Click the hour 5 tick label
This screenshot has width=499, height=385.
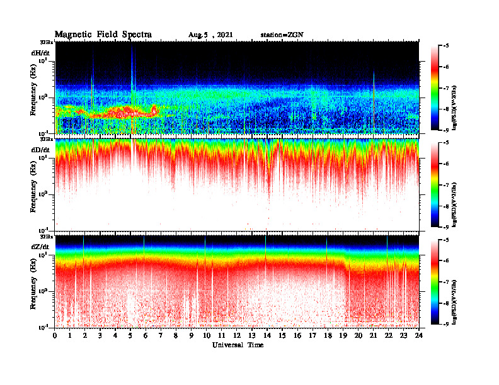click(x=131, y=336)
